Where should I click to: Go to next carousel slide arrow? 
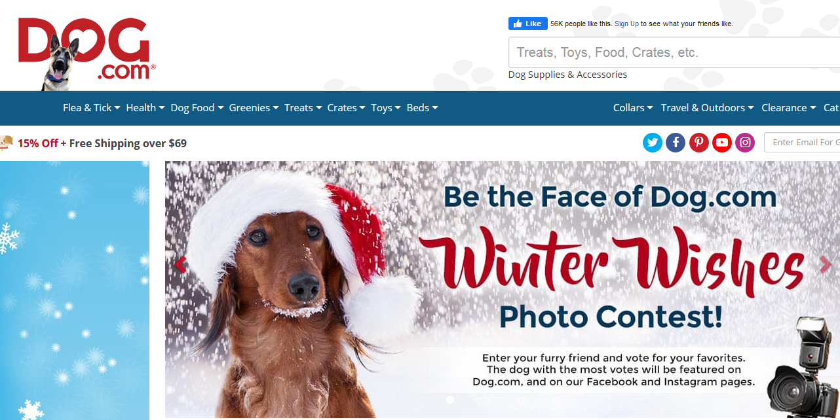[825, 264]
